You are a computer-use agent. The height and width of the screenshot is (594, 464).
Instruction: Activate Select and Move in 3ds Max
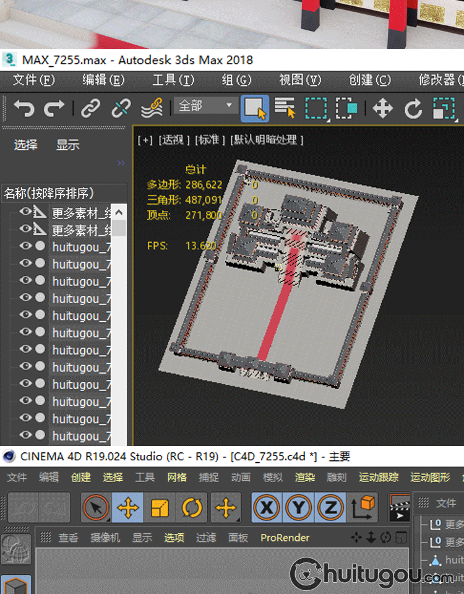pos(382,108)
